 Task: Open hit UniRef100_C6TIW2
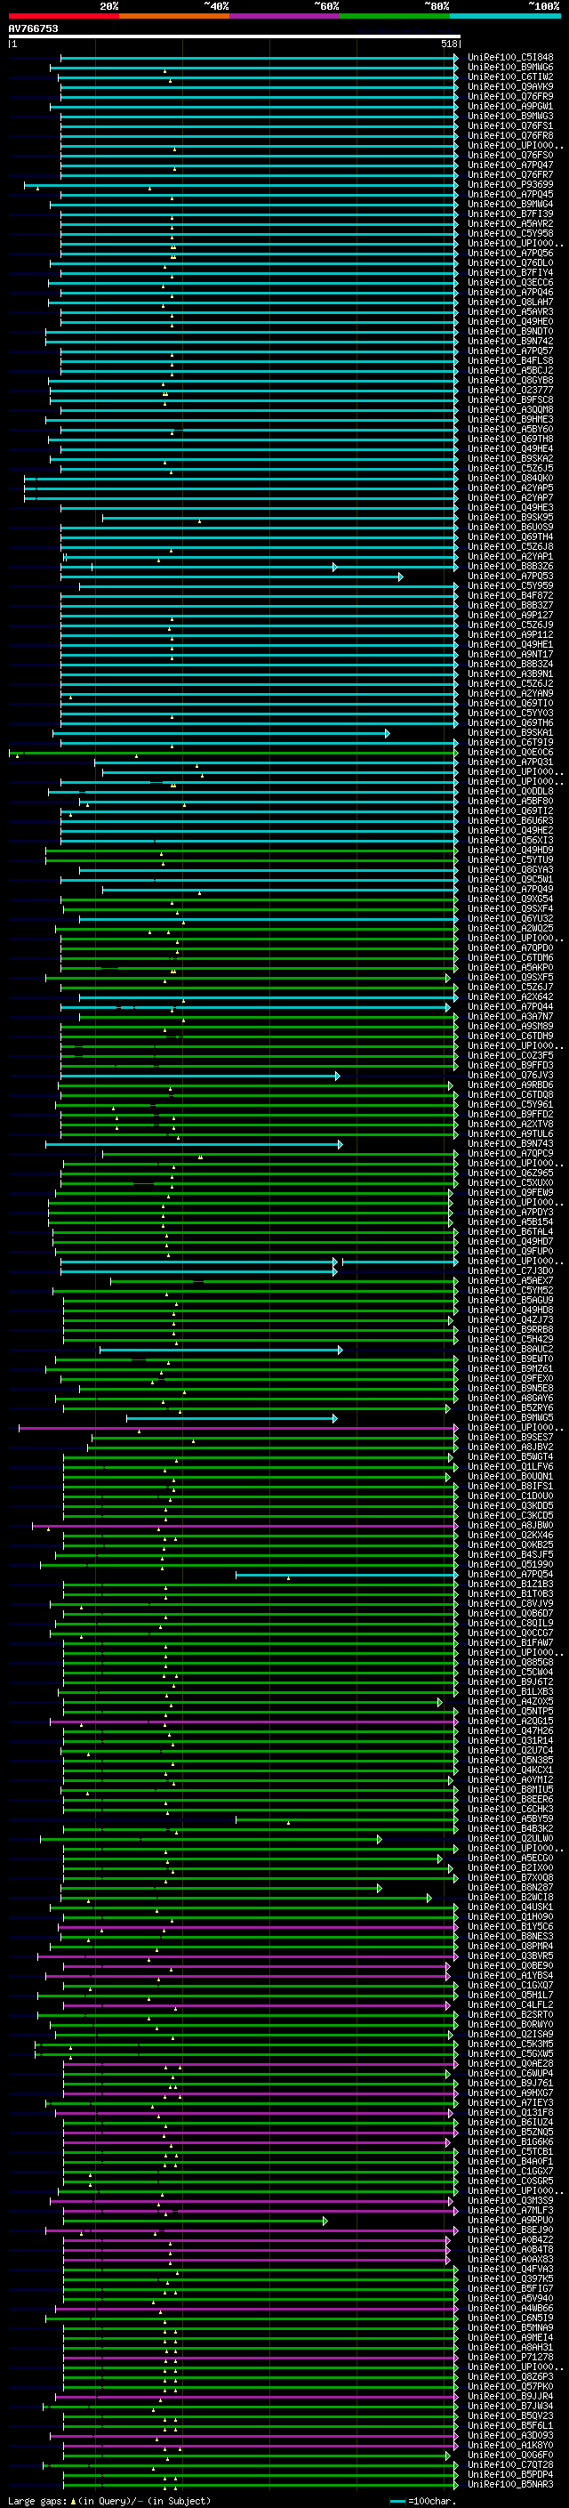point(510,77)
